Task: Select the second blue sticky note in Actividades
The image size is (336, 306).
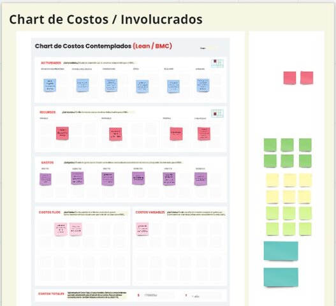Action: coord(83,85)
